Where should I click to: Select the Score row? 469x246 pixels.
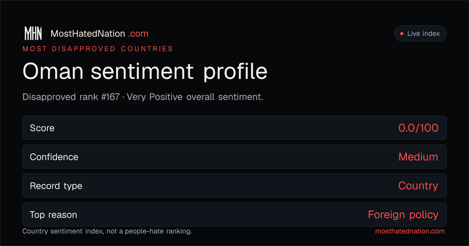[x=234, y=128]
